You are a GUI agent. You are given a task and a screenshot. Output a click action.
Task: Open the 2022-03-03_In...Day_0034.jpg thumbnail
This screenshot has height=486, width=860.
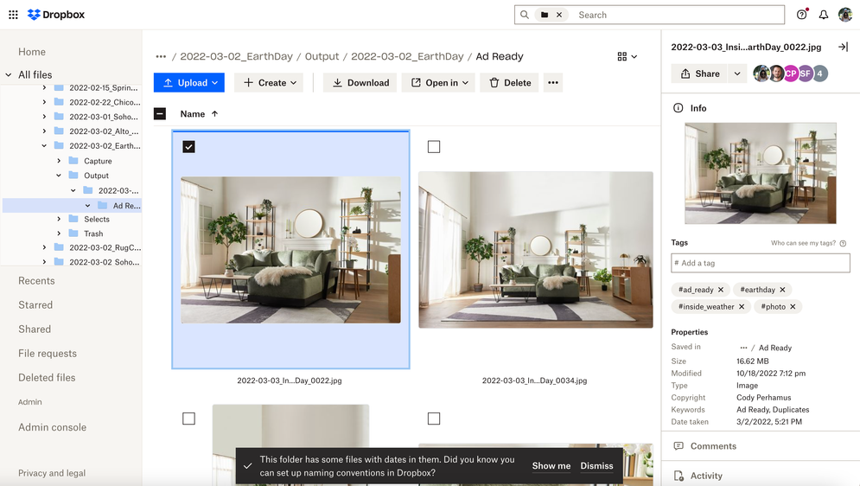click(535, 250)
